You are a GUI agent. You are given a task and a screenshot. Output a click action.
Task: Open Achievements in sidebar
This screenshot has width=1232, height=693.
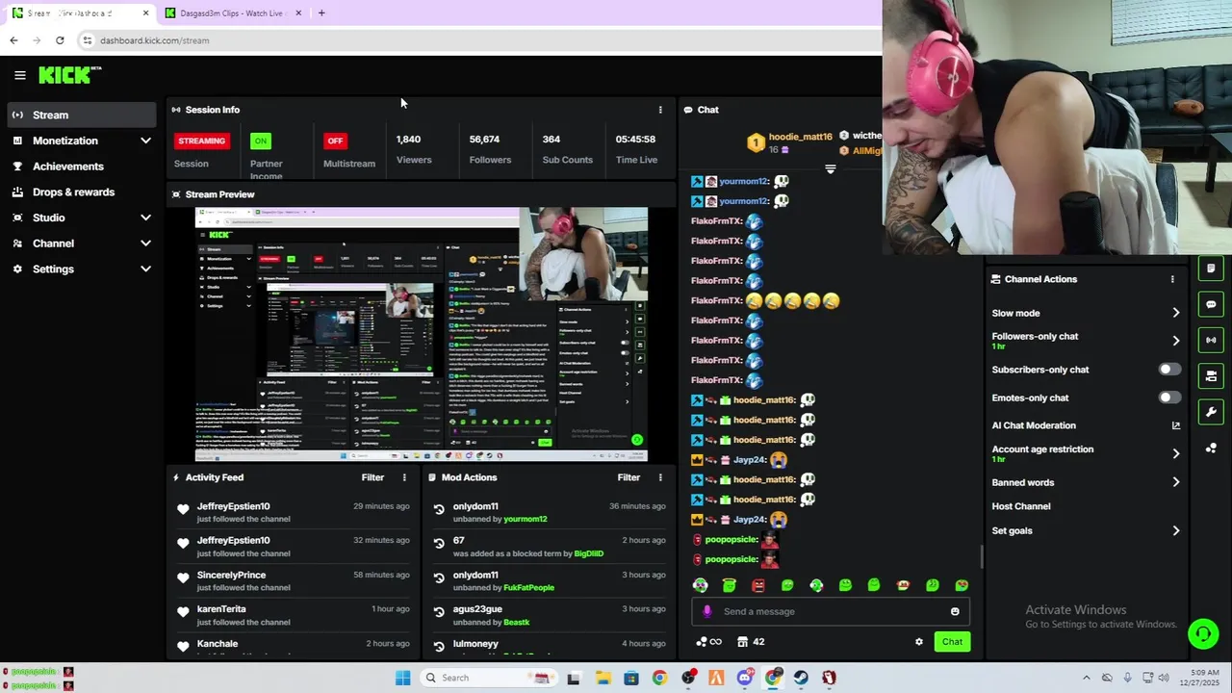pos(82,167)
